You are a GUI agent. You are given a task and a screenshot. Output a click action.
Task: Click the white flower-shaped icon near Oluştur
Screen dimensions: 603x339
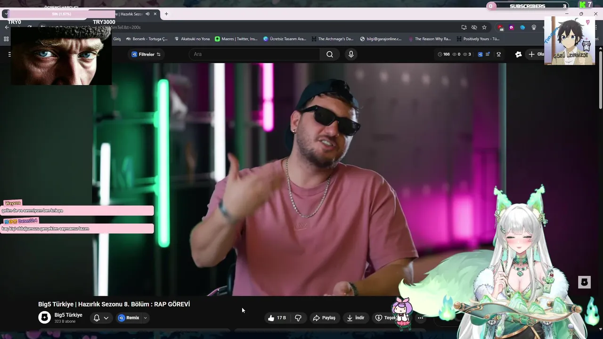click(x=519, y=55)
